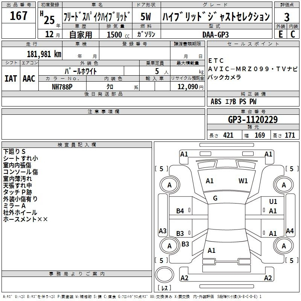
Task: Click the inspector note ホースメント××
Action: pyautogui.click(x=25, y=219)
